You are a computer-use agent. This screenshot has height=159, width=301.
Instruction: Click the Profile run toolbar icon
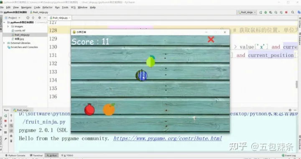[276, 12]
